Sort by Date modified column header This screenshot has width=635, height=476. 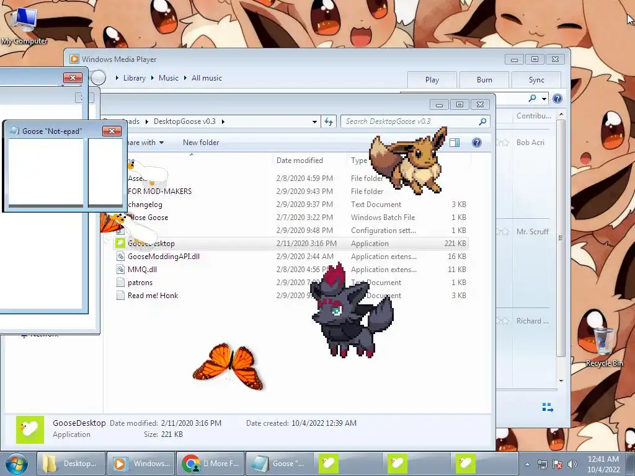300,161
